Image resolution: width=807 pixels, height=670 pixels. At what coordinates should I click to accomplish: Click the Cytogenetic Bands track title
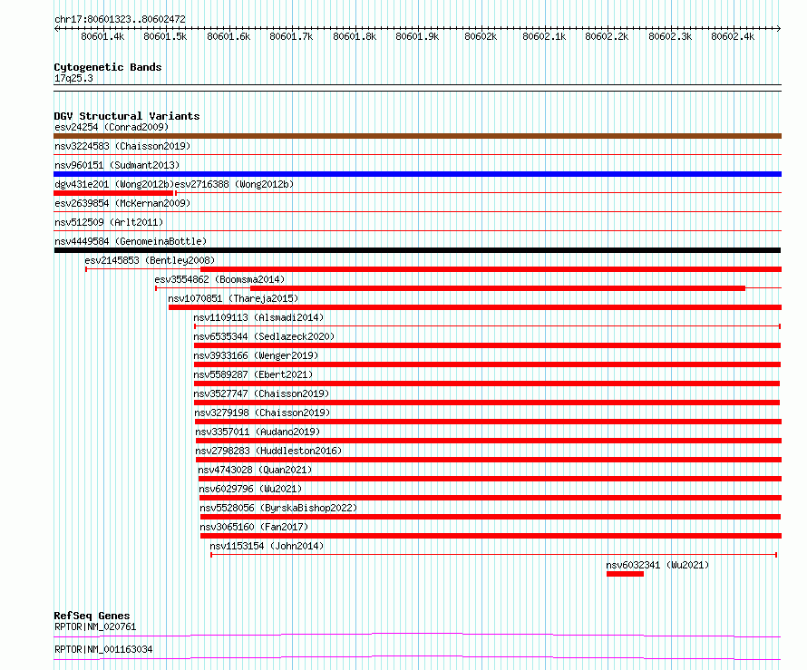tap(108, 67)
